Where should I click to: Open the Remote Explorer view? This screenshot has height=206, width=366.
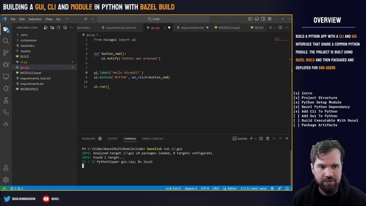coord(6,76)
